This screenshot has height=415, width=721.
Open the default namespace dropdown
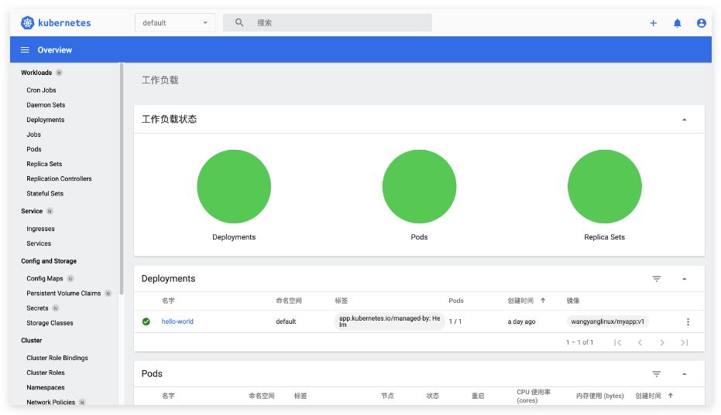click(175, 22)
